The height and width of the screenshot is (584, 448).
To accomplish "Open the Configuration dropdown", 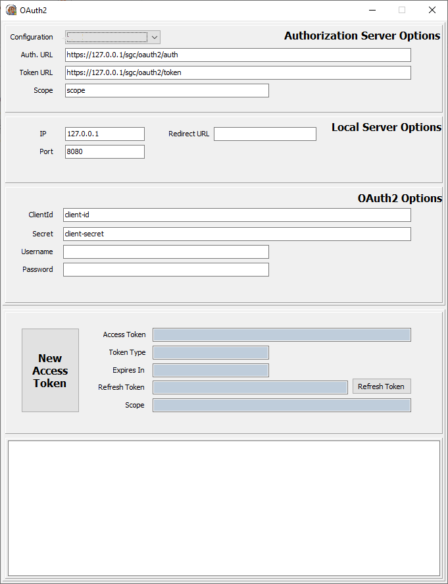I will pyautogui.click(x=112, y=37).
